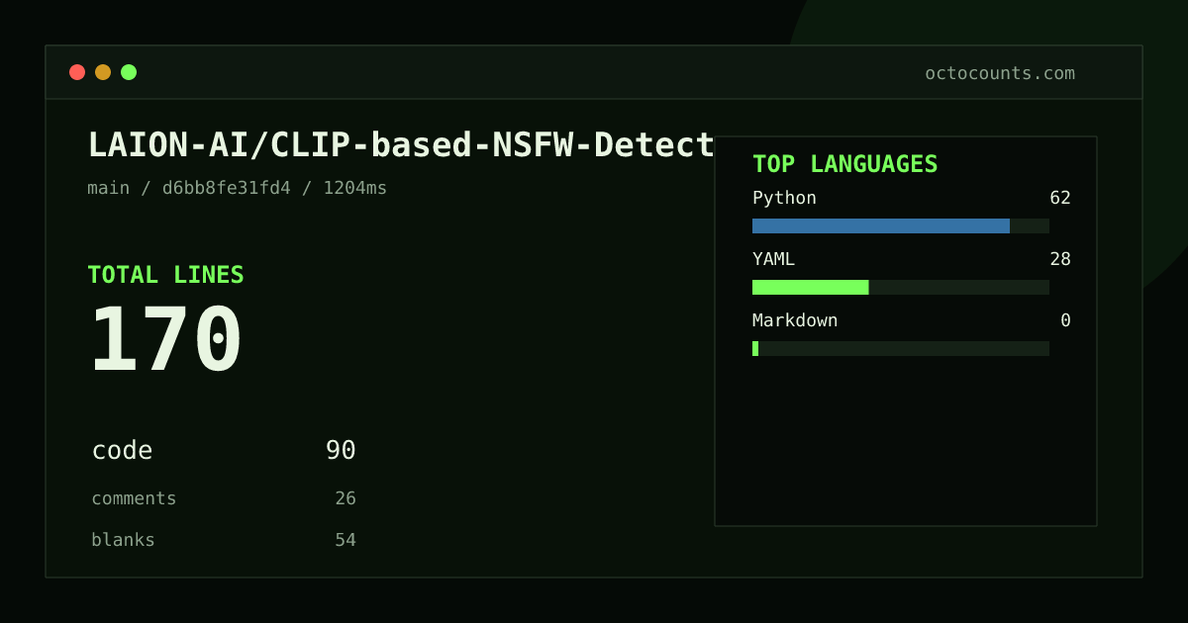
Task: Click the 'blanks' row label
Action: (123, 540)
